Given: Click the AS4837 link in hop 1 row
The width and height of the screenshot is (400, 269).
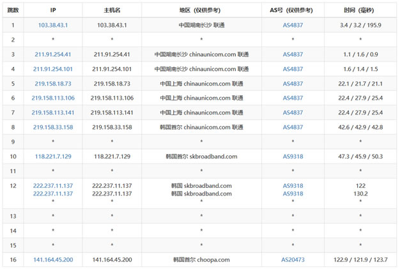Looking at the screenshot, I should [293, 26].
